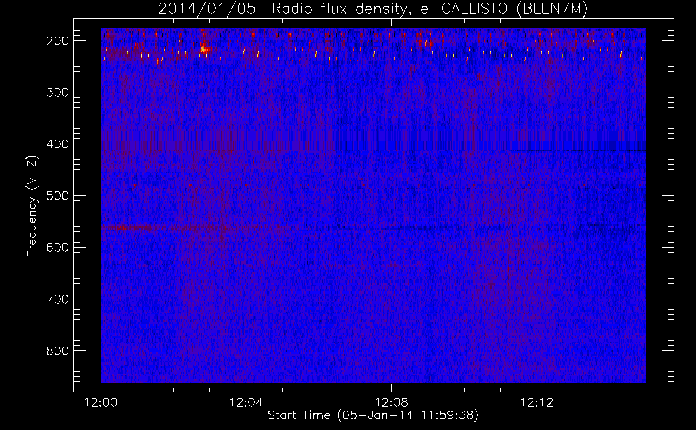Click the 12:08 time tick label

point(391,403)
